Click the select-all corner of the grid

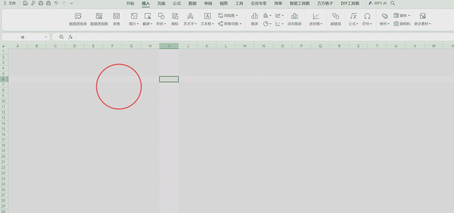point(4,46)
